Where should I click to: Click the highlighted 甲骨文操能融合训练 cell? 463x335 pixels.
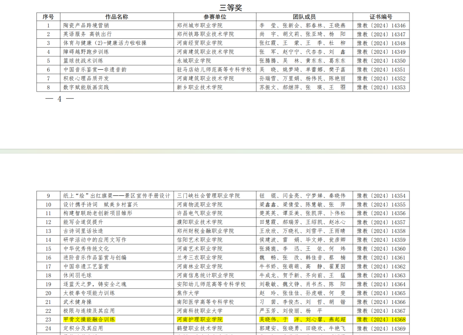coord(89,320)
